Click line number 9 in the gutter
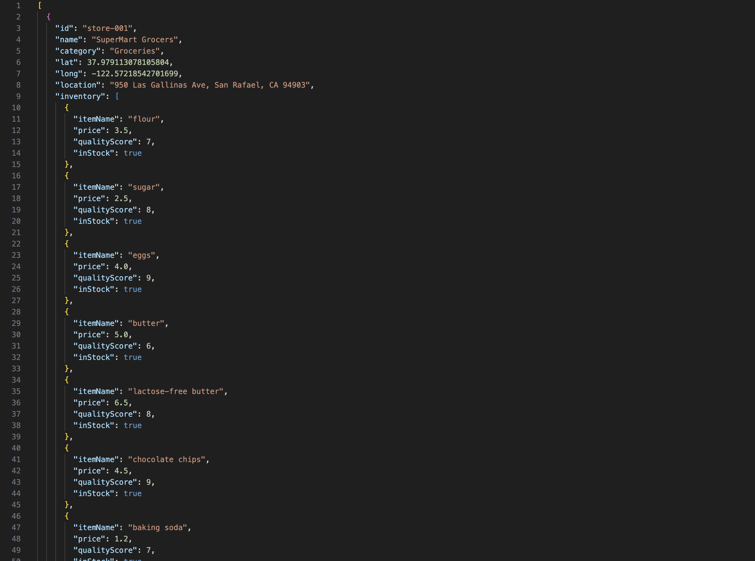 pos(18,96)
